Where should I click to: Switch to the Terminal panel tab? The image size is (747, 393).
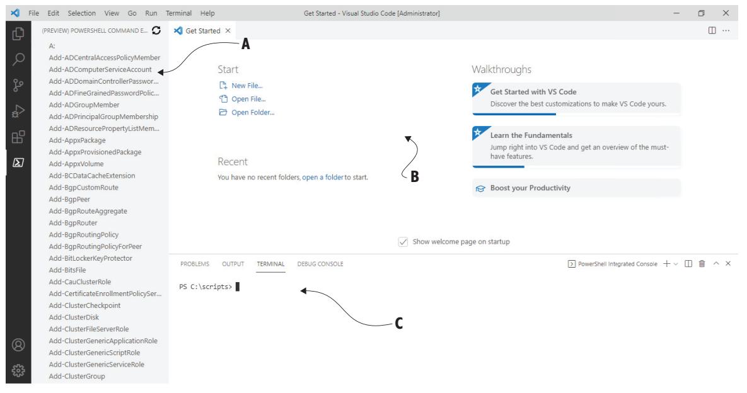click(270, 264)
